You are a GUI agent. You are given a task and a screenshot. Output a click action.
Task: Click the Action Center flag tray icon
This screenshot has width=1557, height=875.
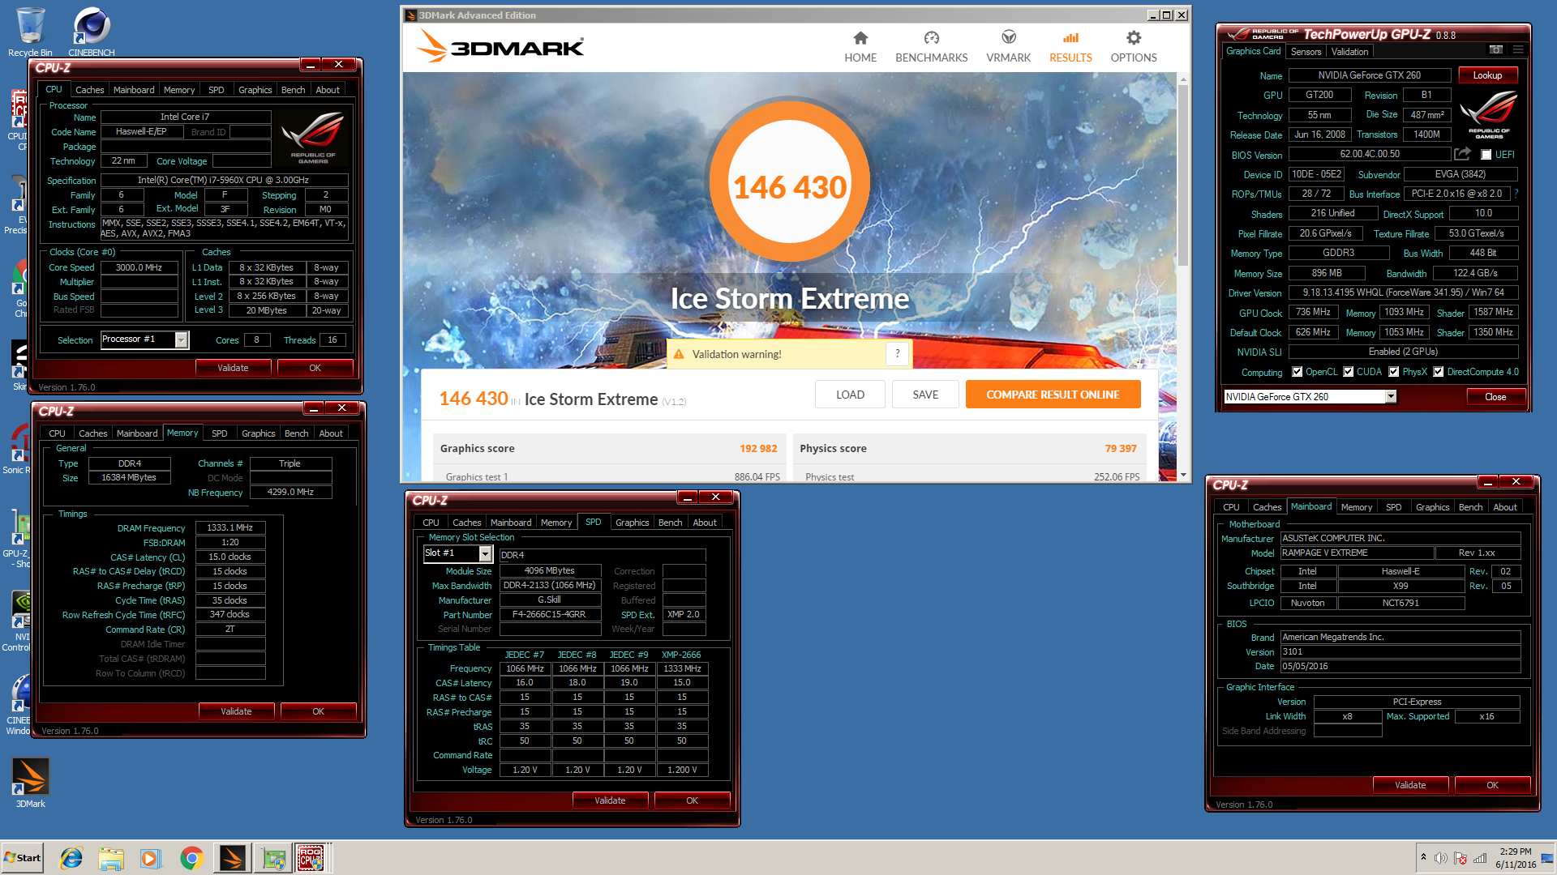1460,858
